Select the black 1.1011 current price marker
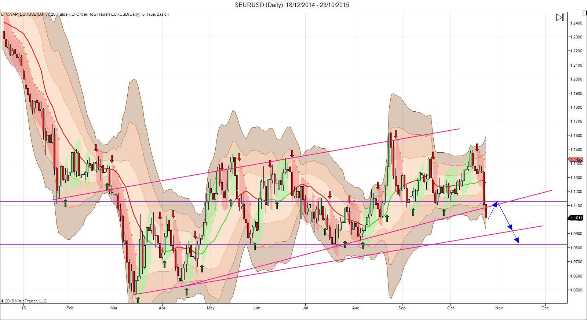The width and height of the screenshot is (587, 320). coord(576,218)
